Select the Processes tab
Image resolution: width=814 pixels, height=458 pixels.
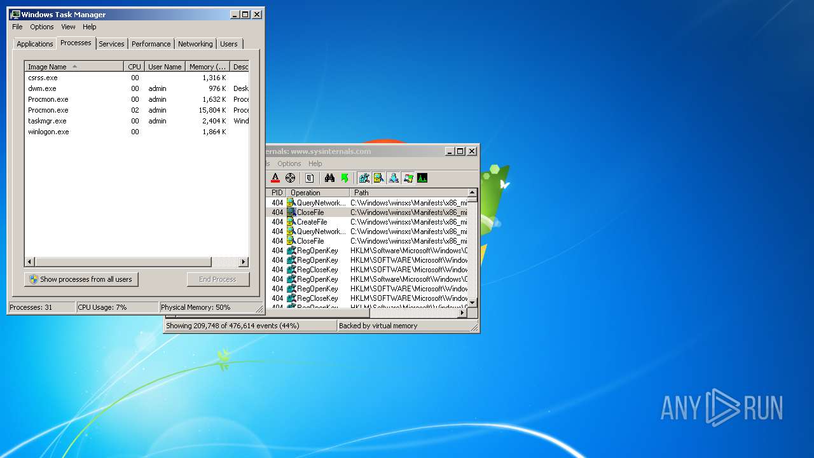click(x=76, y=43)
